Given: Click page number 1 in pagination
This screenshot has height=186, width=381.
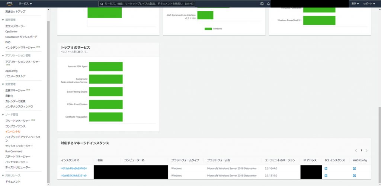Looking at the screenshot, I should (361, 151).
